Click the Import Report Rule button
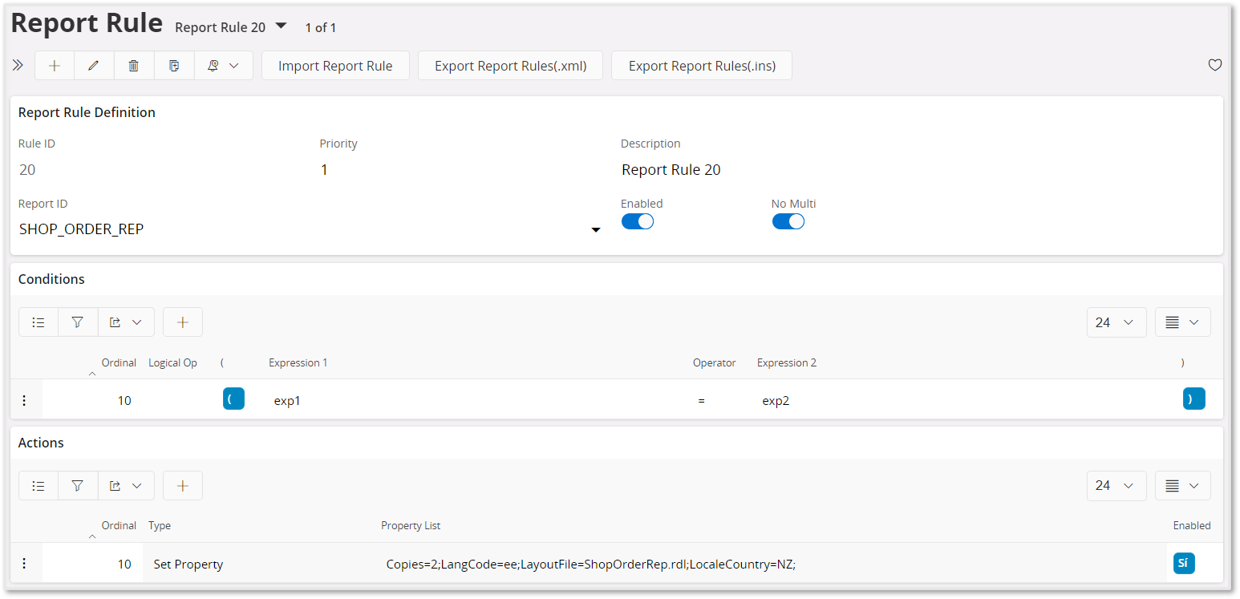Screen dimensions: 1240x599 click(x=335, y=65)
